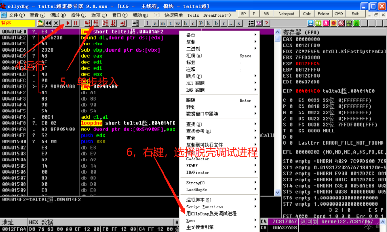This screenshot has width=387, height=232.
Task: Expand the 备份 submenu in context menu
Action: 219,35
